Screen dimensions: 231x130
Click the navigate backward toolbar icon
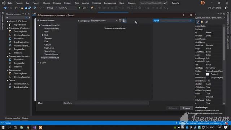tap(5, 8)
